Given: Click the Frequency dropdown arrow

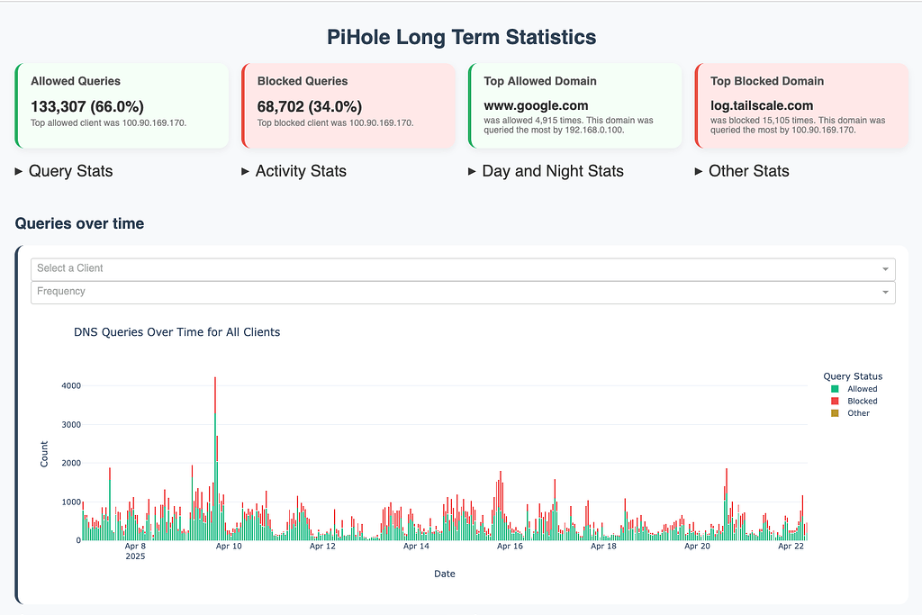Looking at the screenshot, I should (885, 292).
